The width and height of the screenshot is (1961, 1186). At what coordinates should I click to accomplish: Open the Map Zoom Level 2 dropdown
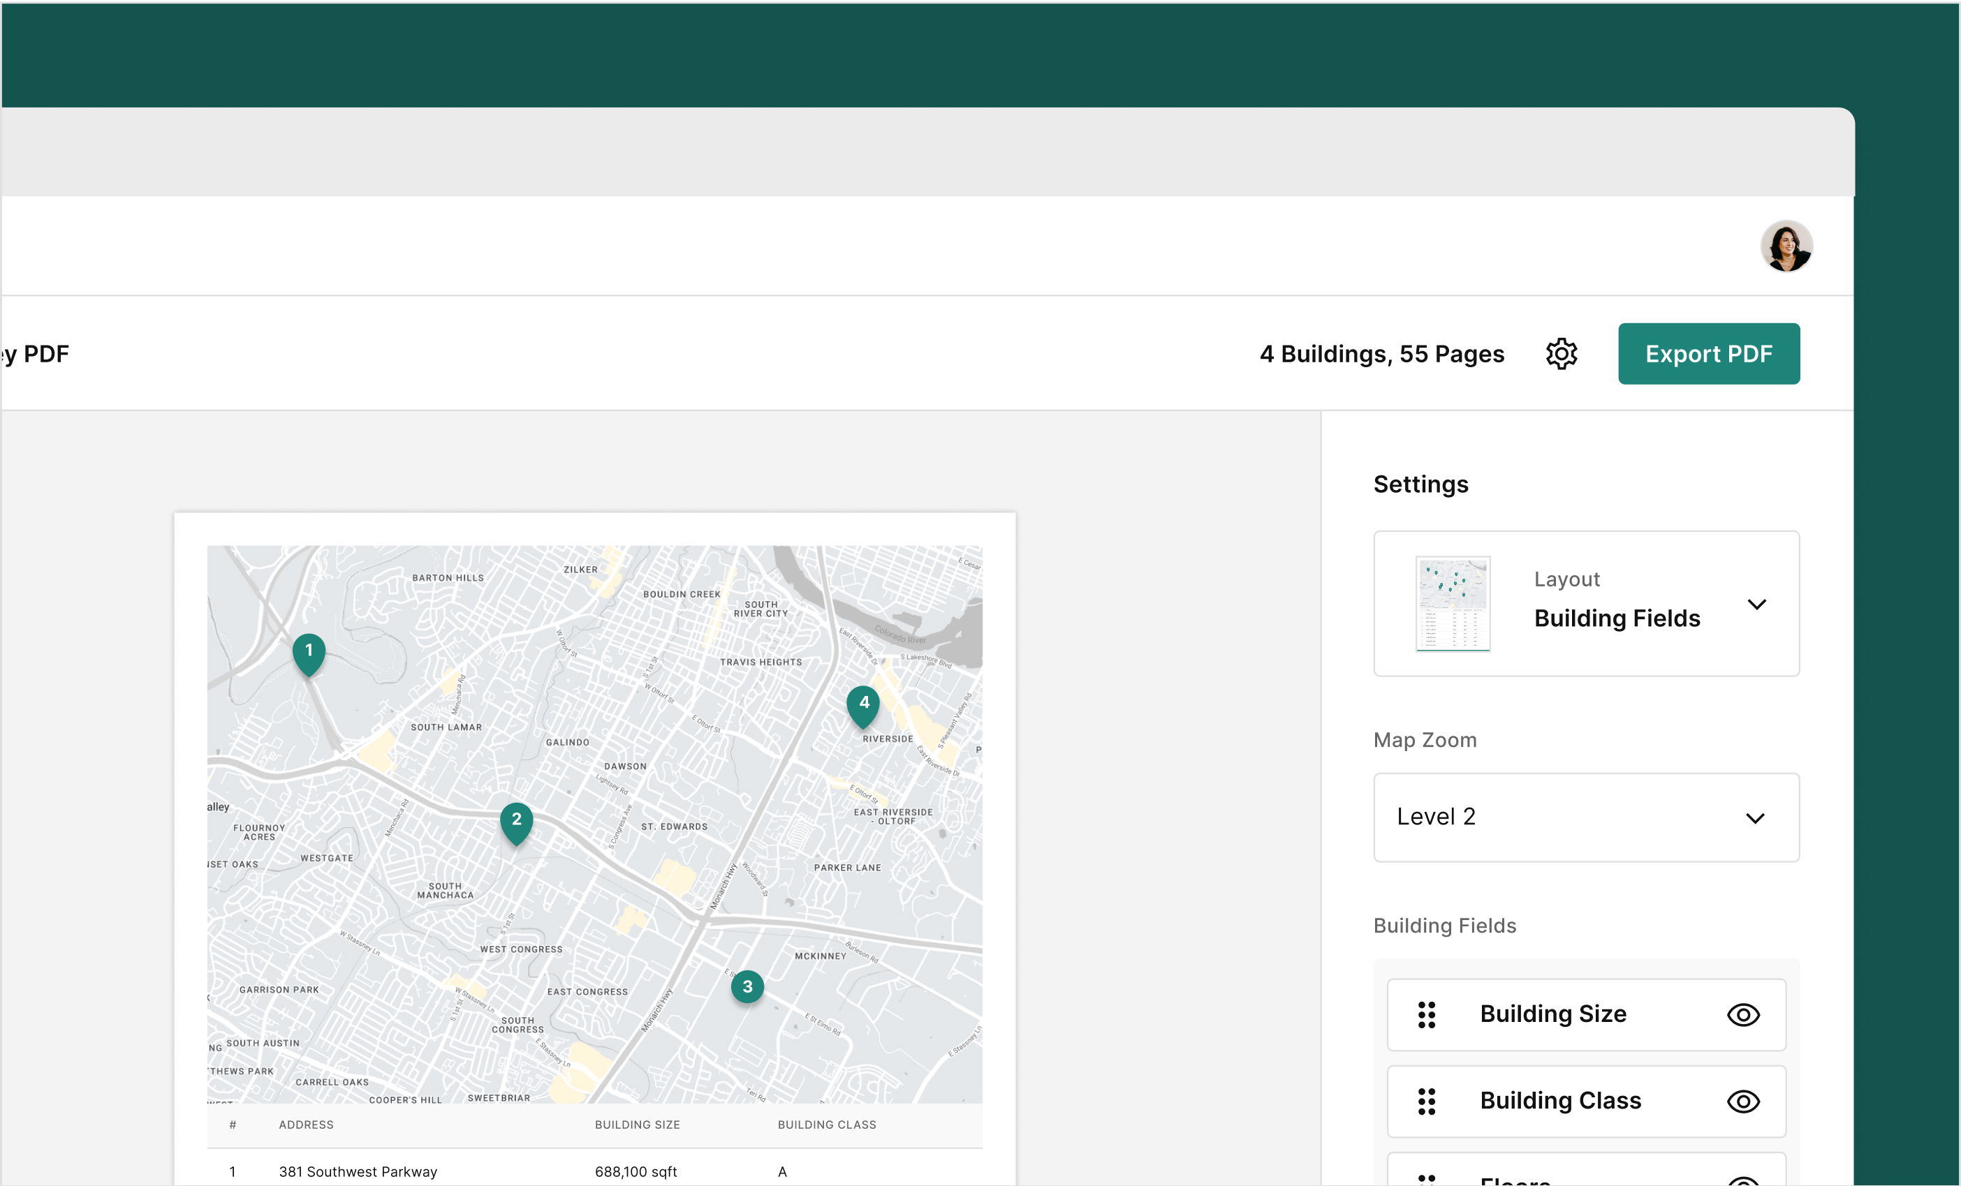coord(1586,817)
